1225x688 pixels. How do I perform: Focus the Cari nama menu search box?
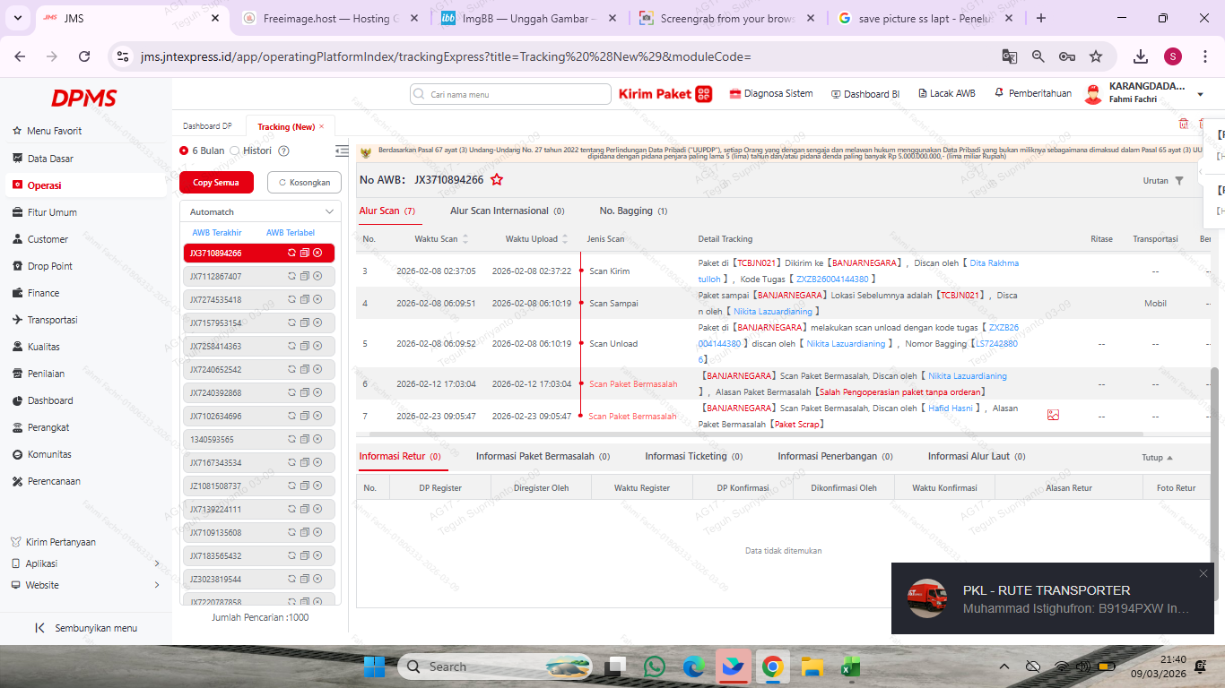(510, 94)
